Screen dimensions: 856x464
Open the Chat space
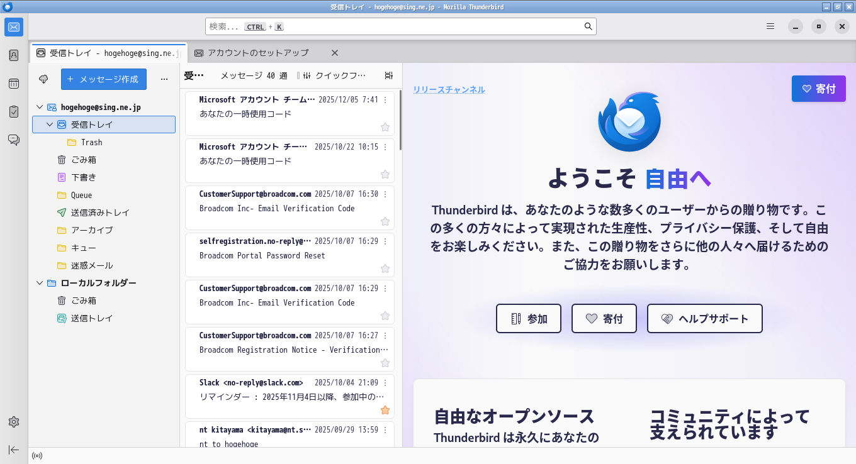point(14,140)
